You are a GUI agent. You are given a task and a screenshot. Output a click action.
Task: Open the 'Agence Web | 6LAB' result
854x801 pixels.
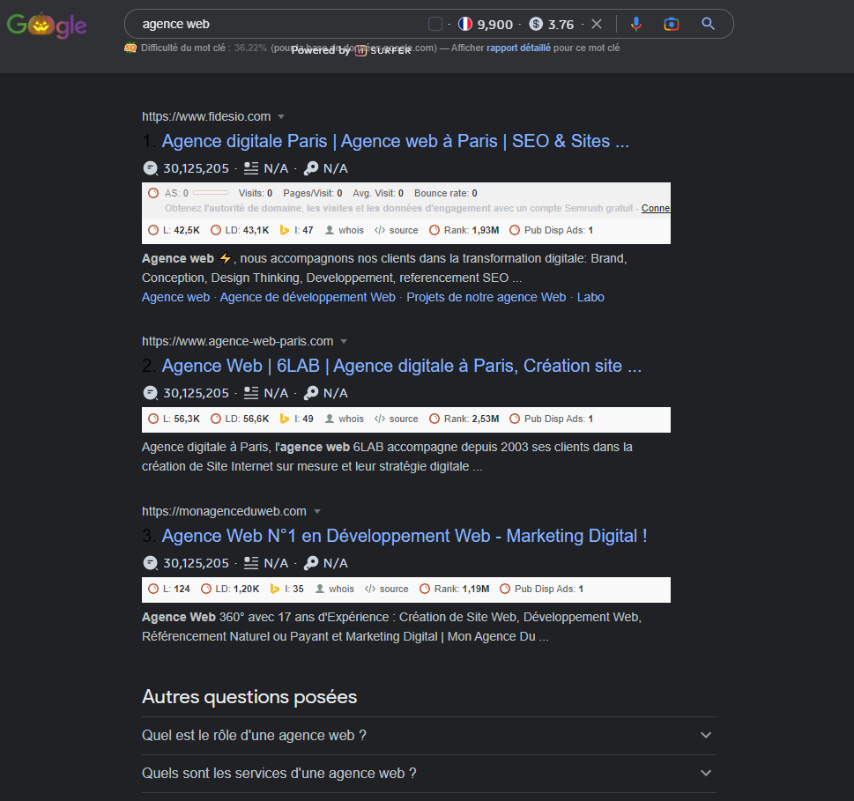401,366
